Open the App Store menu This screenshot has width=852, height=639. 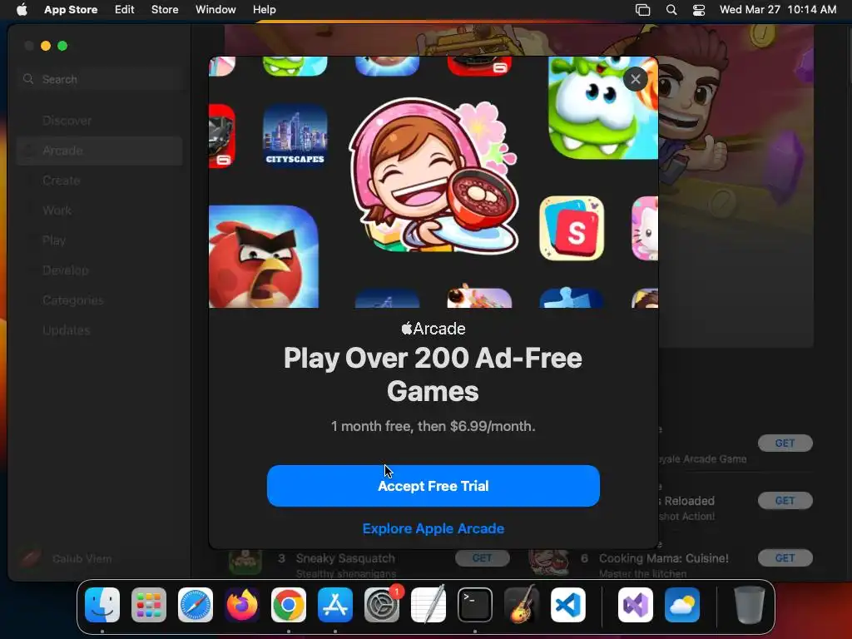[71, 10]
